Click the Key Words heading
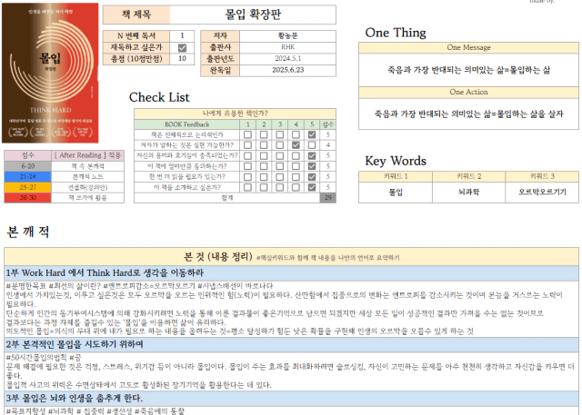582x415 pixels. tap(396, 161)
